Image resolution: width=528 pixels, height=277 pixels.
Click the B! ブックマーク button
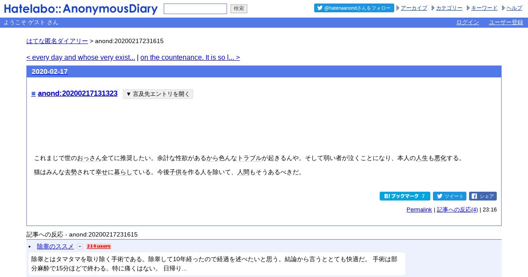pyautogui.click(x=405, y=196)
